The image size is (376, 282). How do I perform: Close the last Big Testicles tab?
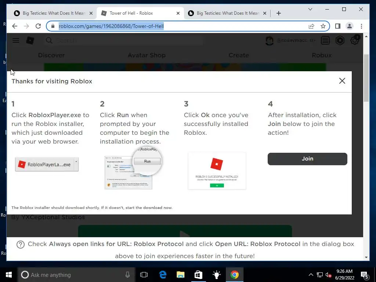tap(264, 13)
